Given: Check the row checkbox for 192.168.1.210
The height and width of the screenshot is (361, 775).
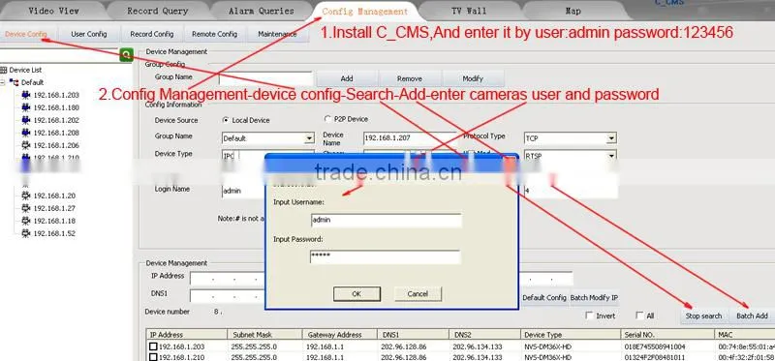Looking at the screenshot, I should (x=154, y=357).
